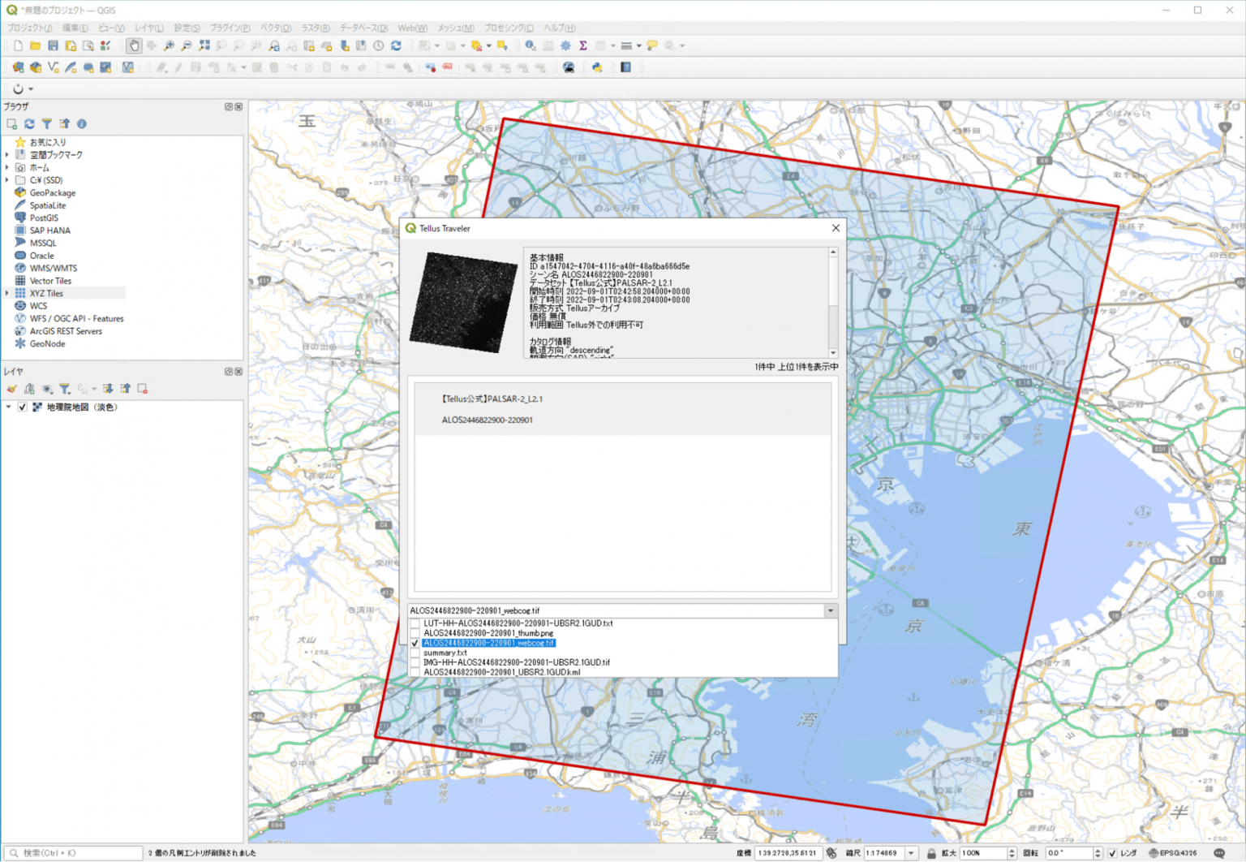Open project via the folder icon
Viewport: 1246px width, 862px height.
(x=35, y=46)
